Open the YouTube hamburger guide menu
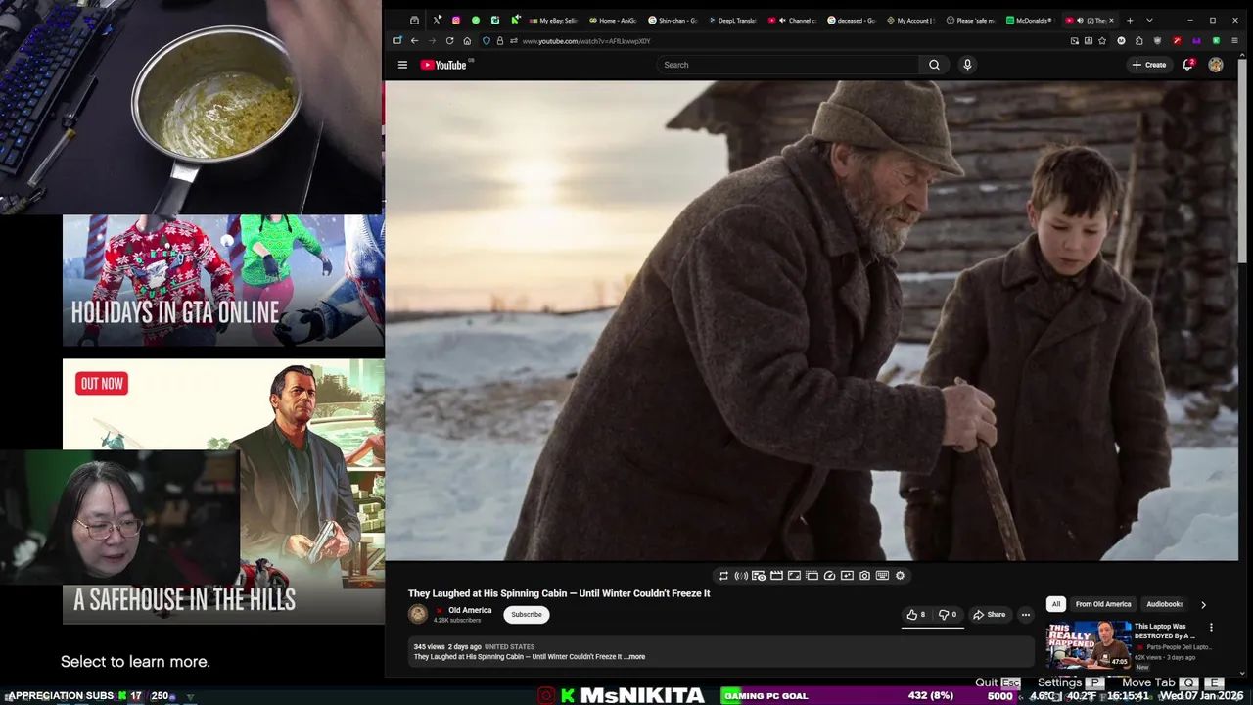This screenshot has height=705, width=1253. pos(402,65)
